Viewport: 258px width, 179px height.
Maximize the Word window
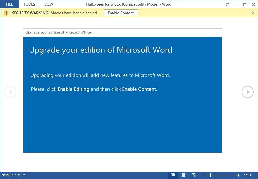pos(245,4)
